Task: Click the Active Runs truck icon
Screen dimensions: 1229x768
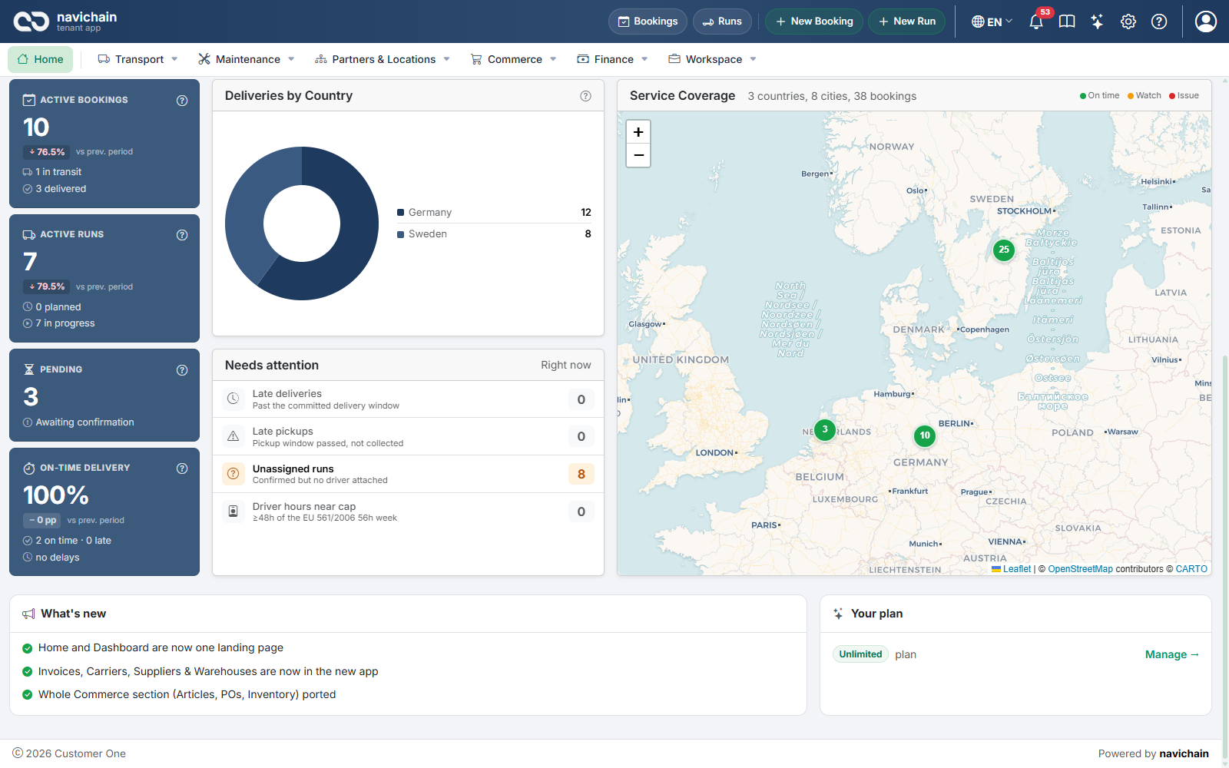Action: pyautogui.click(x=29, y=234)
